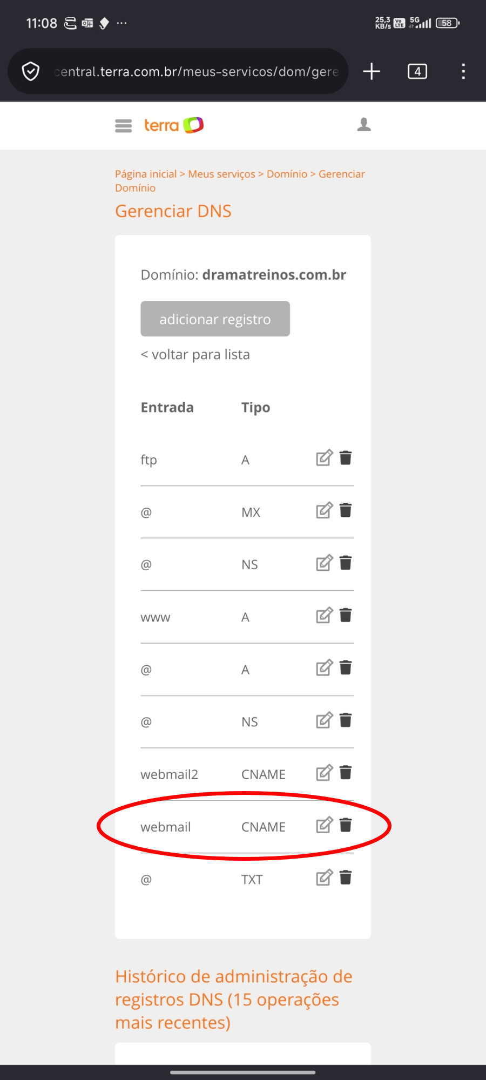486x1080 pixels.
Task: Navigate to Página inicial breadcrumb
Action: 146,174
